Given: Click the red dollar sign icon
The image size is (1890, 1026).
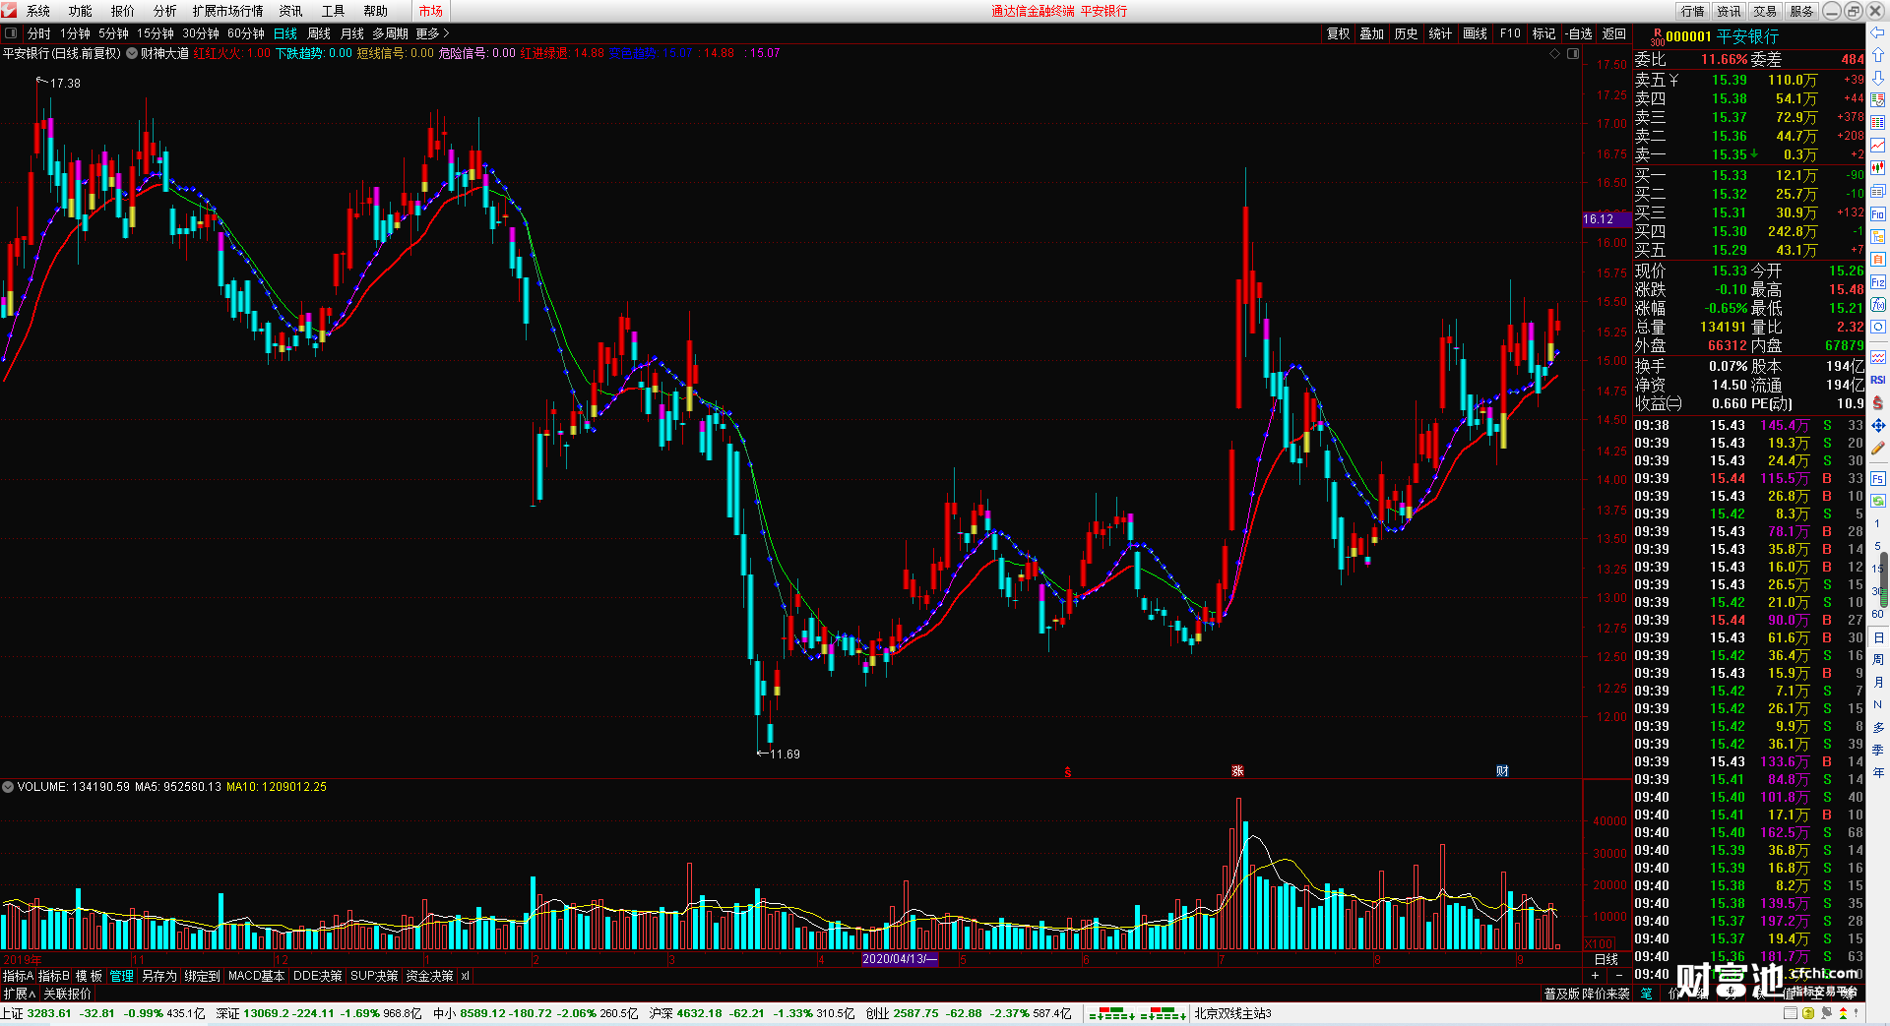Looking at the screenshot, I should click(x=1878, y=402).
